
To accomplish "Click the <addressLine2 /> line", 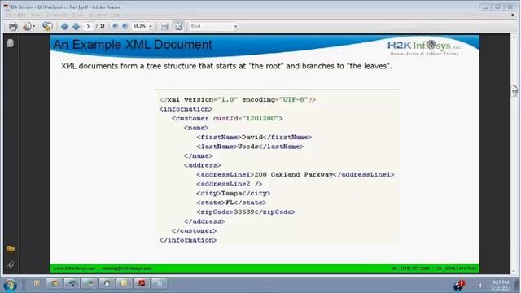I will tap(230, 184).
